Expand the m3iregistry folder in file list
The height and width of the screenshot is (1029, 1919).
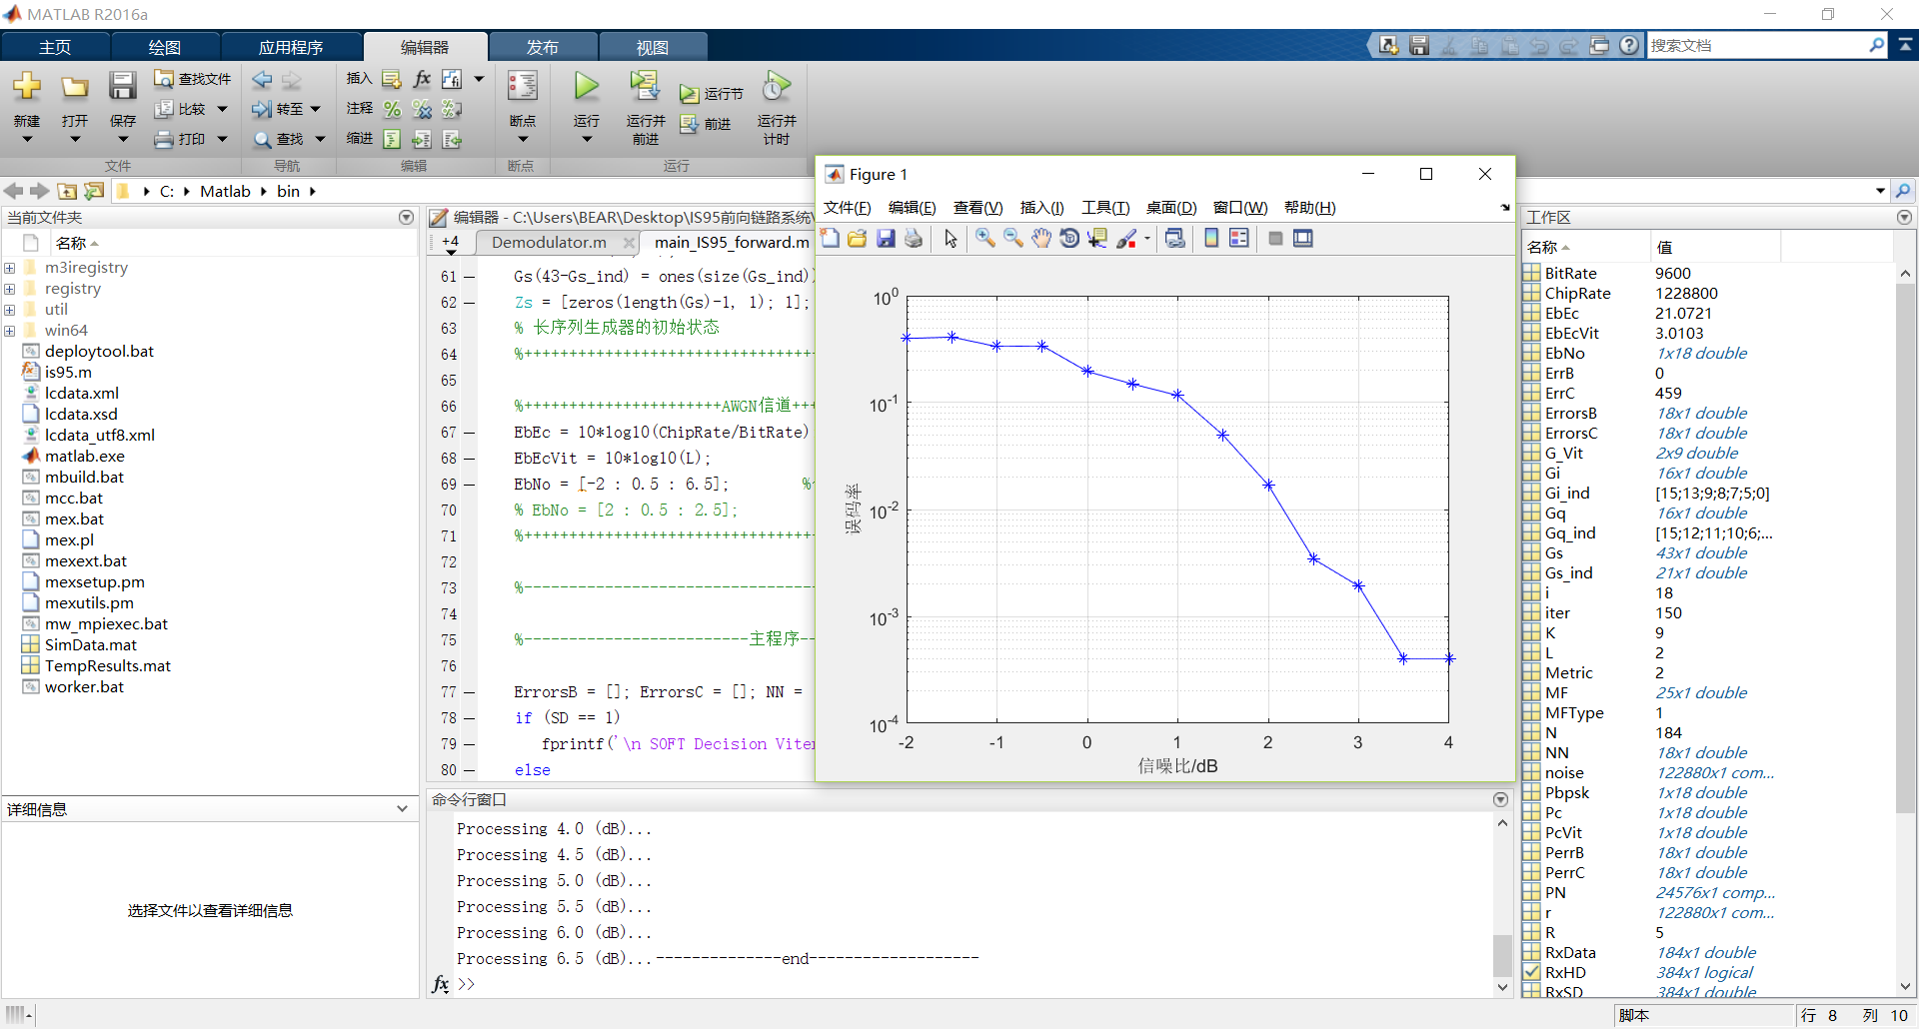click(10, 268)
